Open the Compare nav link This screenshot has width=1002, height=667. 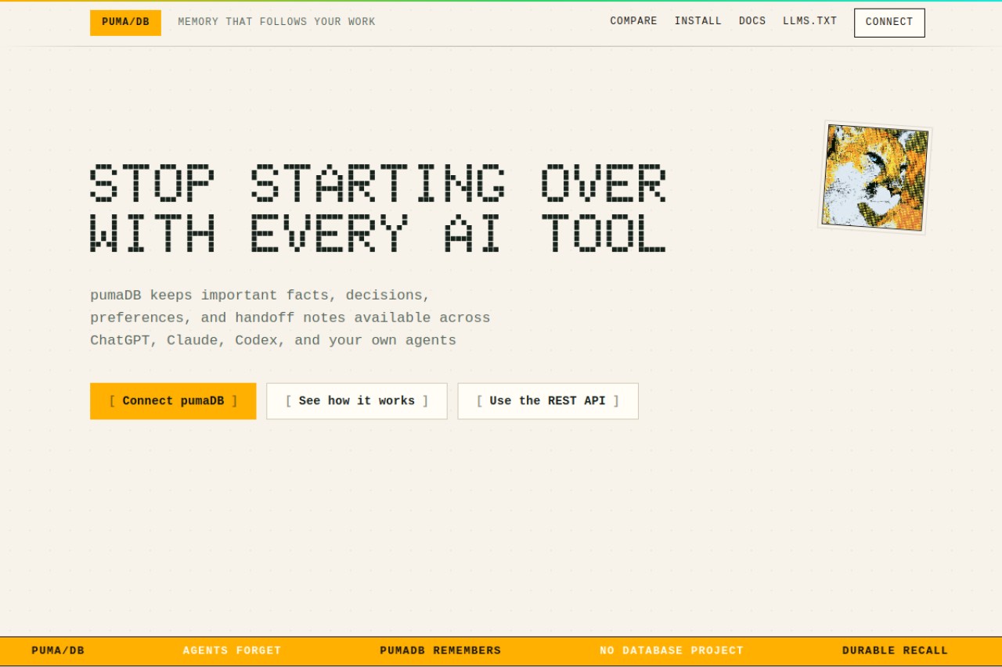point(633,21)
